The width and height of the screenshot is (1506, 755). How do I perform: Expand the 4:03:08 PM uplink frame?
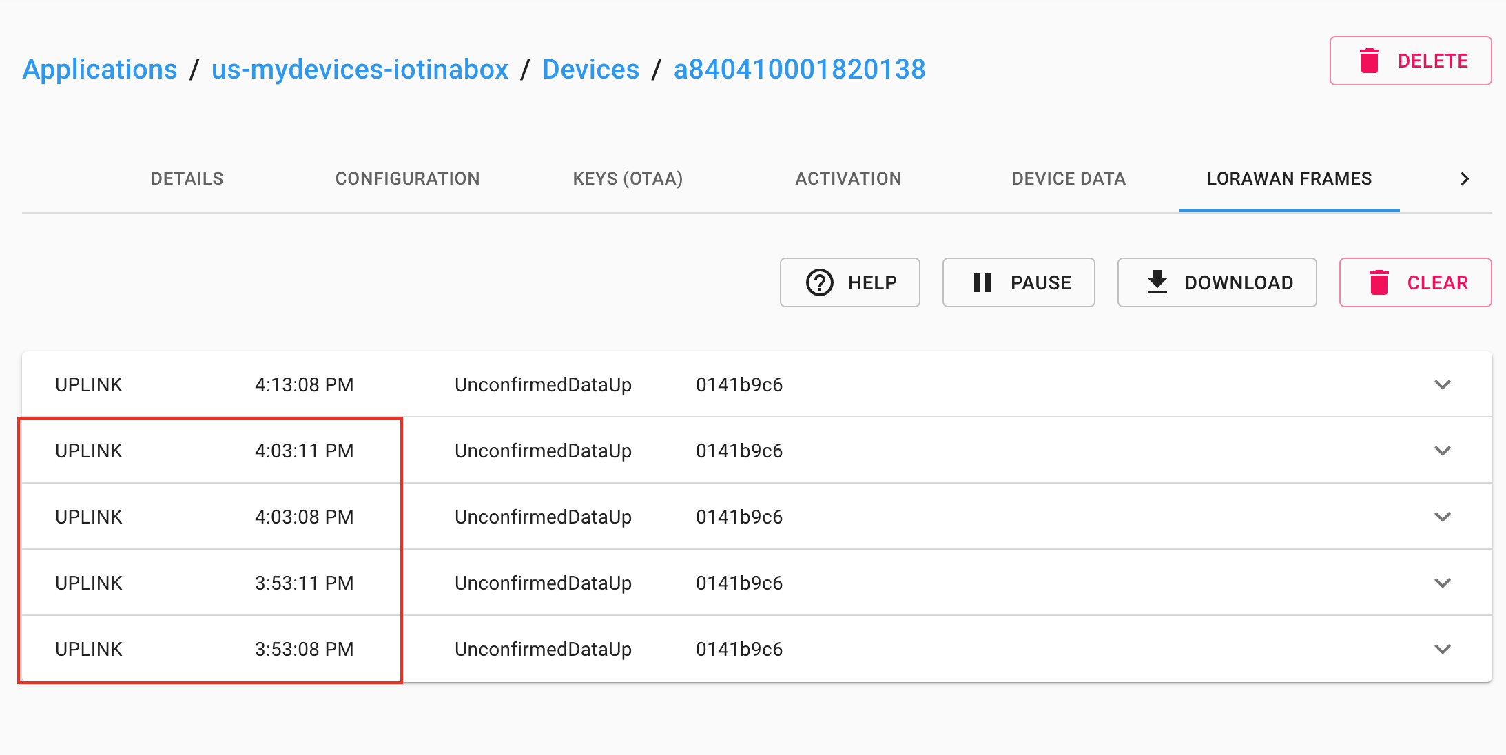coord(1443,517)
